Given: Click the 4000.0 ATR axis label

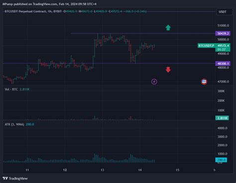Looking at the screenshot, I should [222, 128].
